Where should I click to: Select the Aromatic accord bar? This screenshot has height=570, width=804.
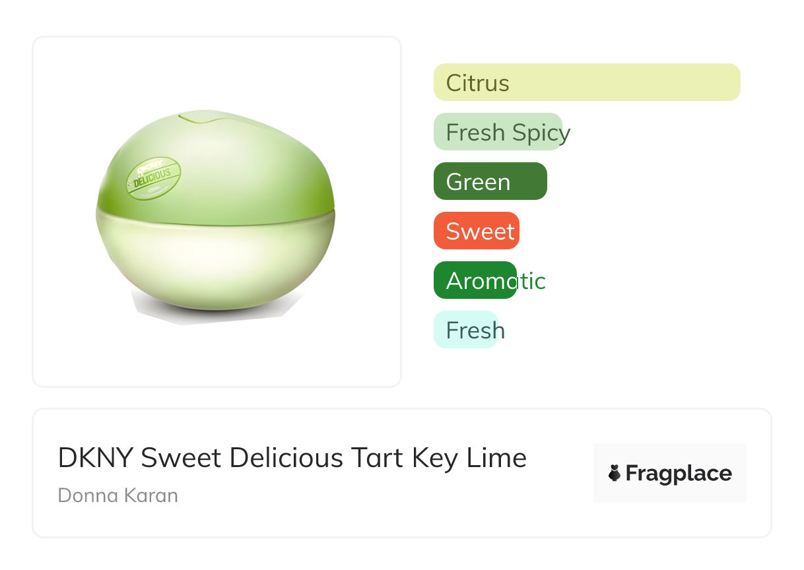pos(475,280)
